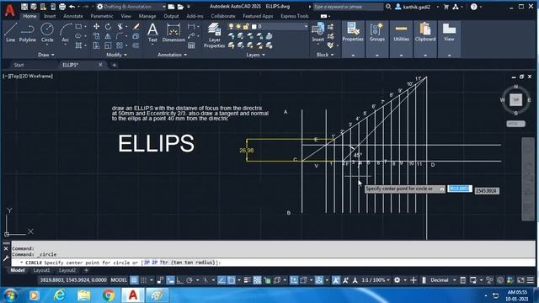This screenshot has width=539, height=303.
Task: Expand the Modify panel
Action: pyautogui.click(x=116, y=55)
